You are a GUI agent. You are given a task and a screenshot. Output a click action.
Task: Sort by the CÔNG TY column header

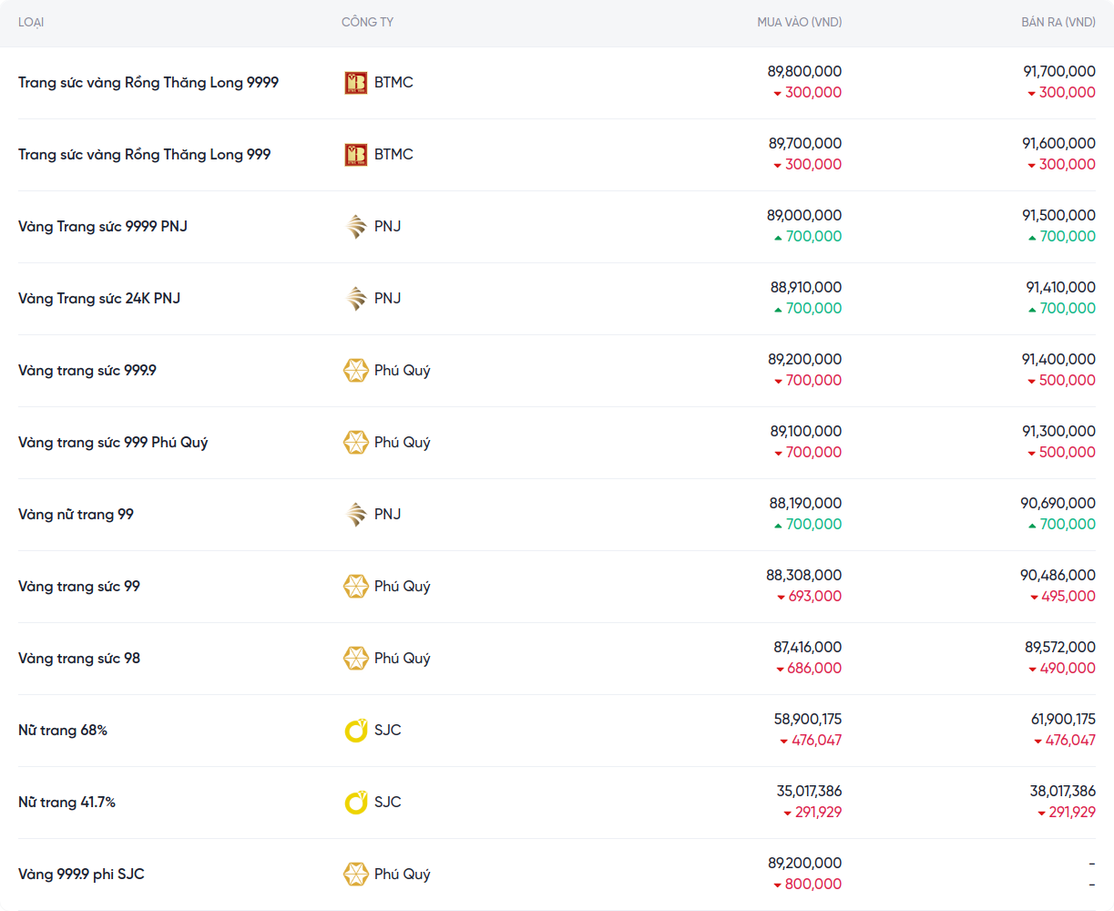367,22
